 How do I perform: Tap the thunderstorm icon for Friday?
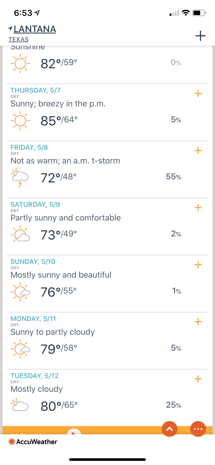coord(20,178)
